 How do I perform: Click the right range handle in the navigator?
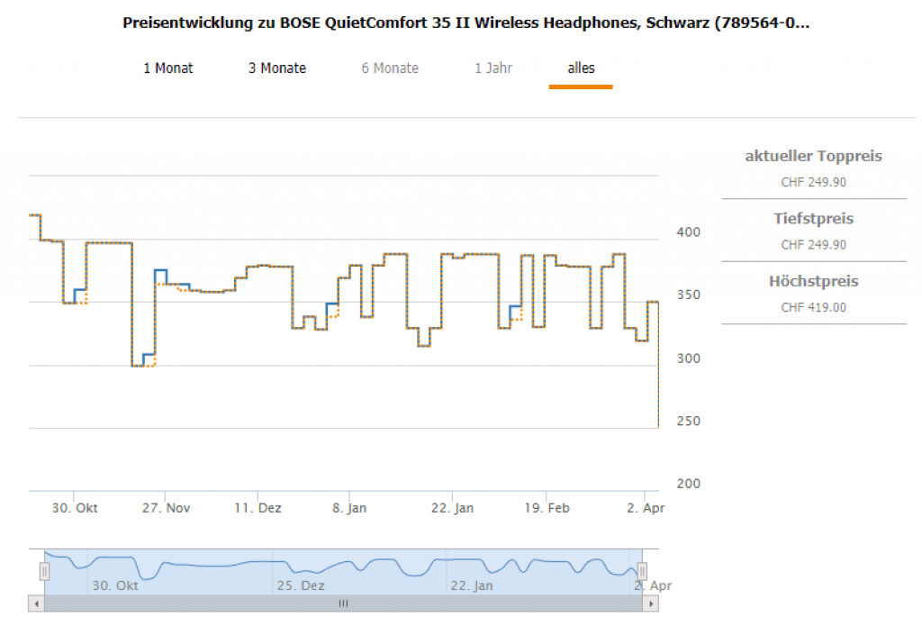pos(642,571)
